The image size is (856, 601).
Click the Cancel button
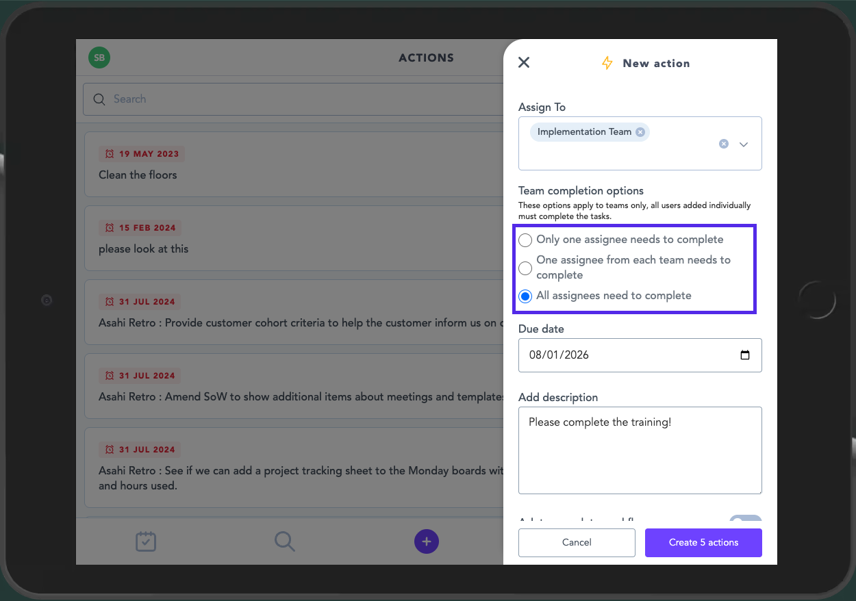tap(577, 543)
